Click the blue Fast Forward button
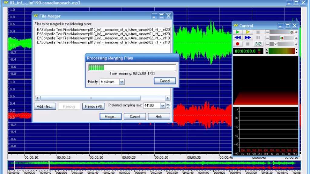The image size is (310, 174). (248, 38)
